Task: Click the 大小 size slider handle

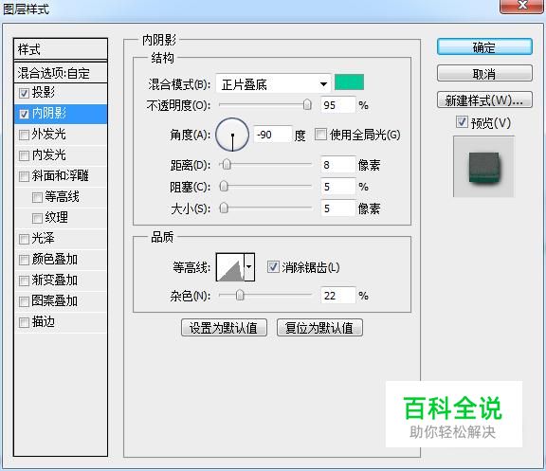Action: pos(224,208)
